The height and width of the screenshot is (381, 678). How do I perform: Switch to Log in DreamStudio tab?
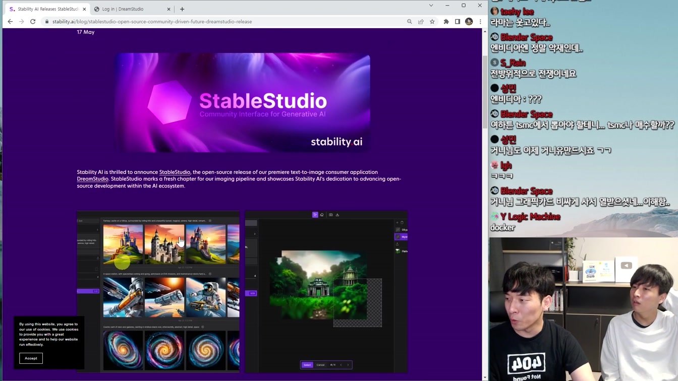pos(133,9)
